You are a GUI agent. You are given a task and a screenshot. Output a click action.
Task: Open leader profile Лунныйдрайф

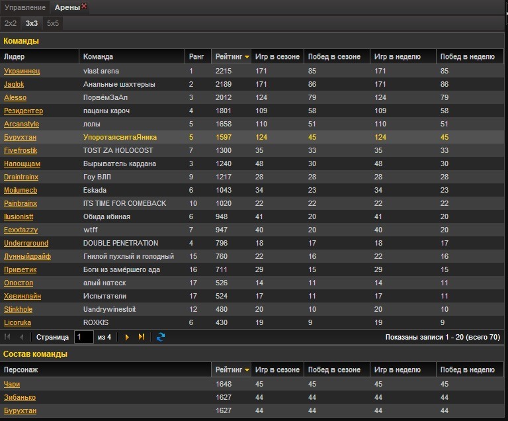tap(27, 257)
